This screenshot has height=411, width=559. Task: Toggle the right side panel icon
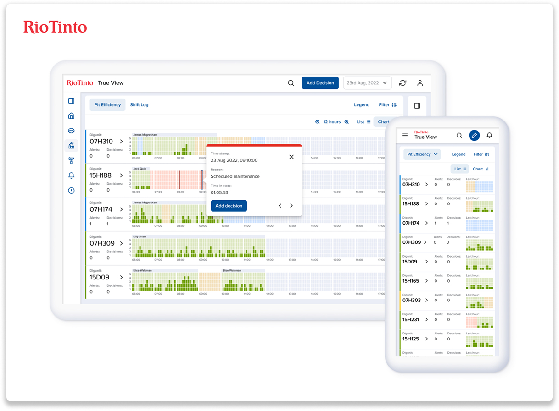pyautogui.click(x=417, y=106)
